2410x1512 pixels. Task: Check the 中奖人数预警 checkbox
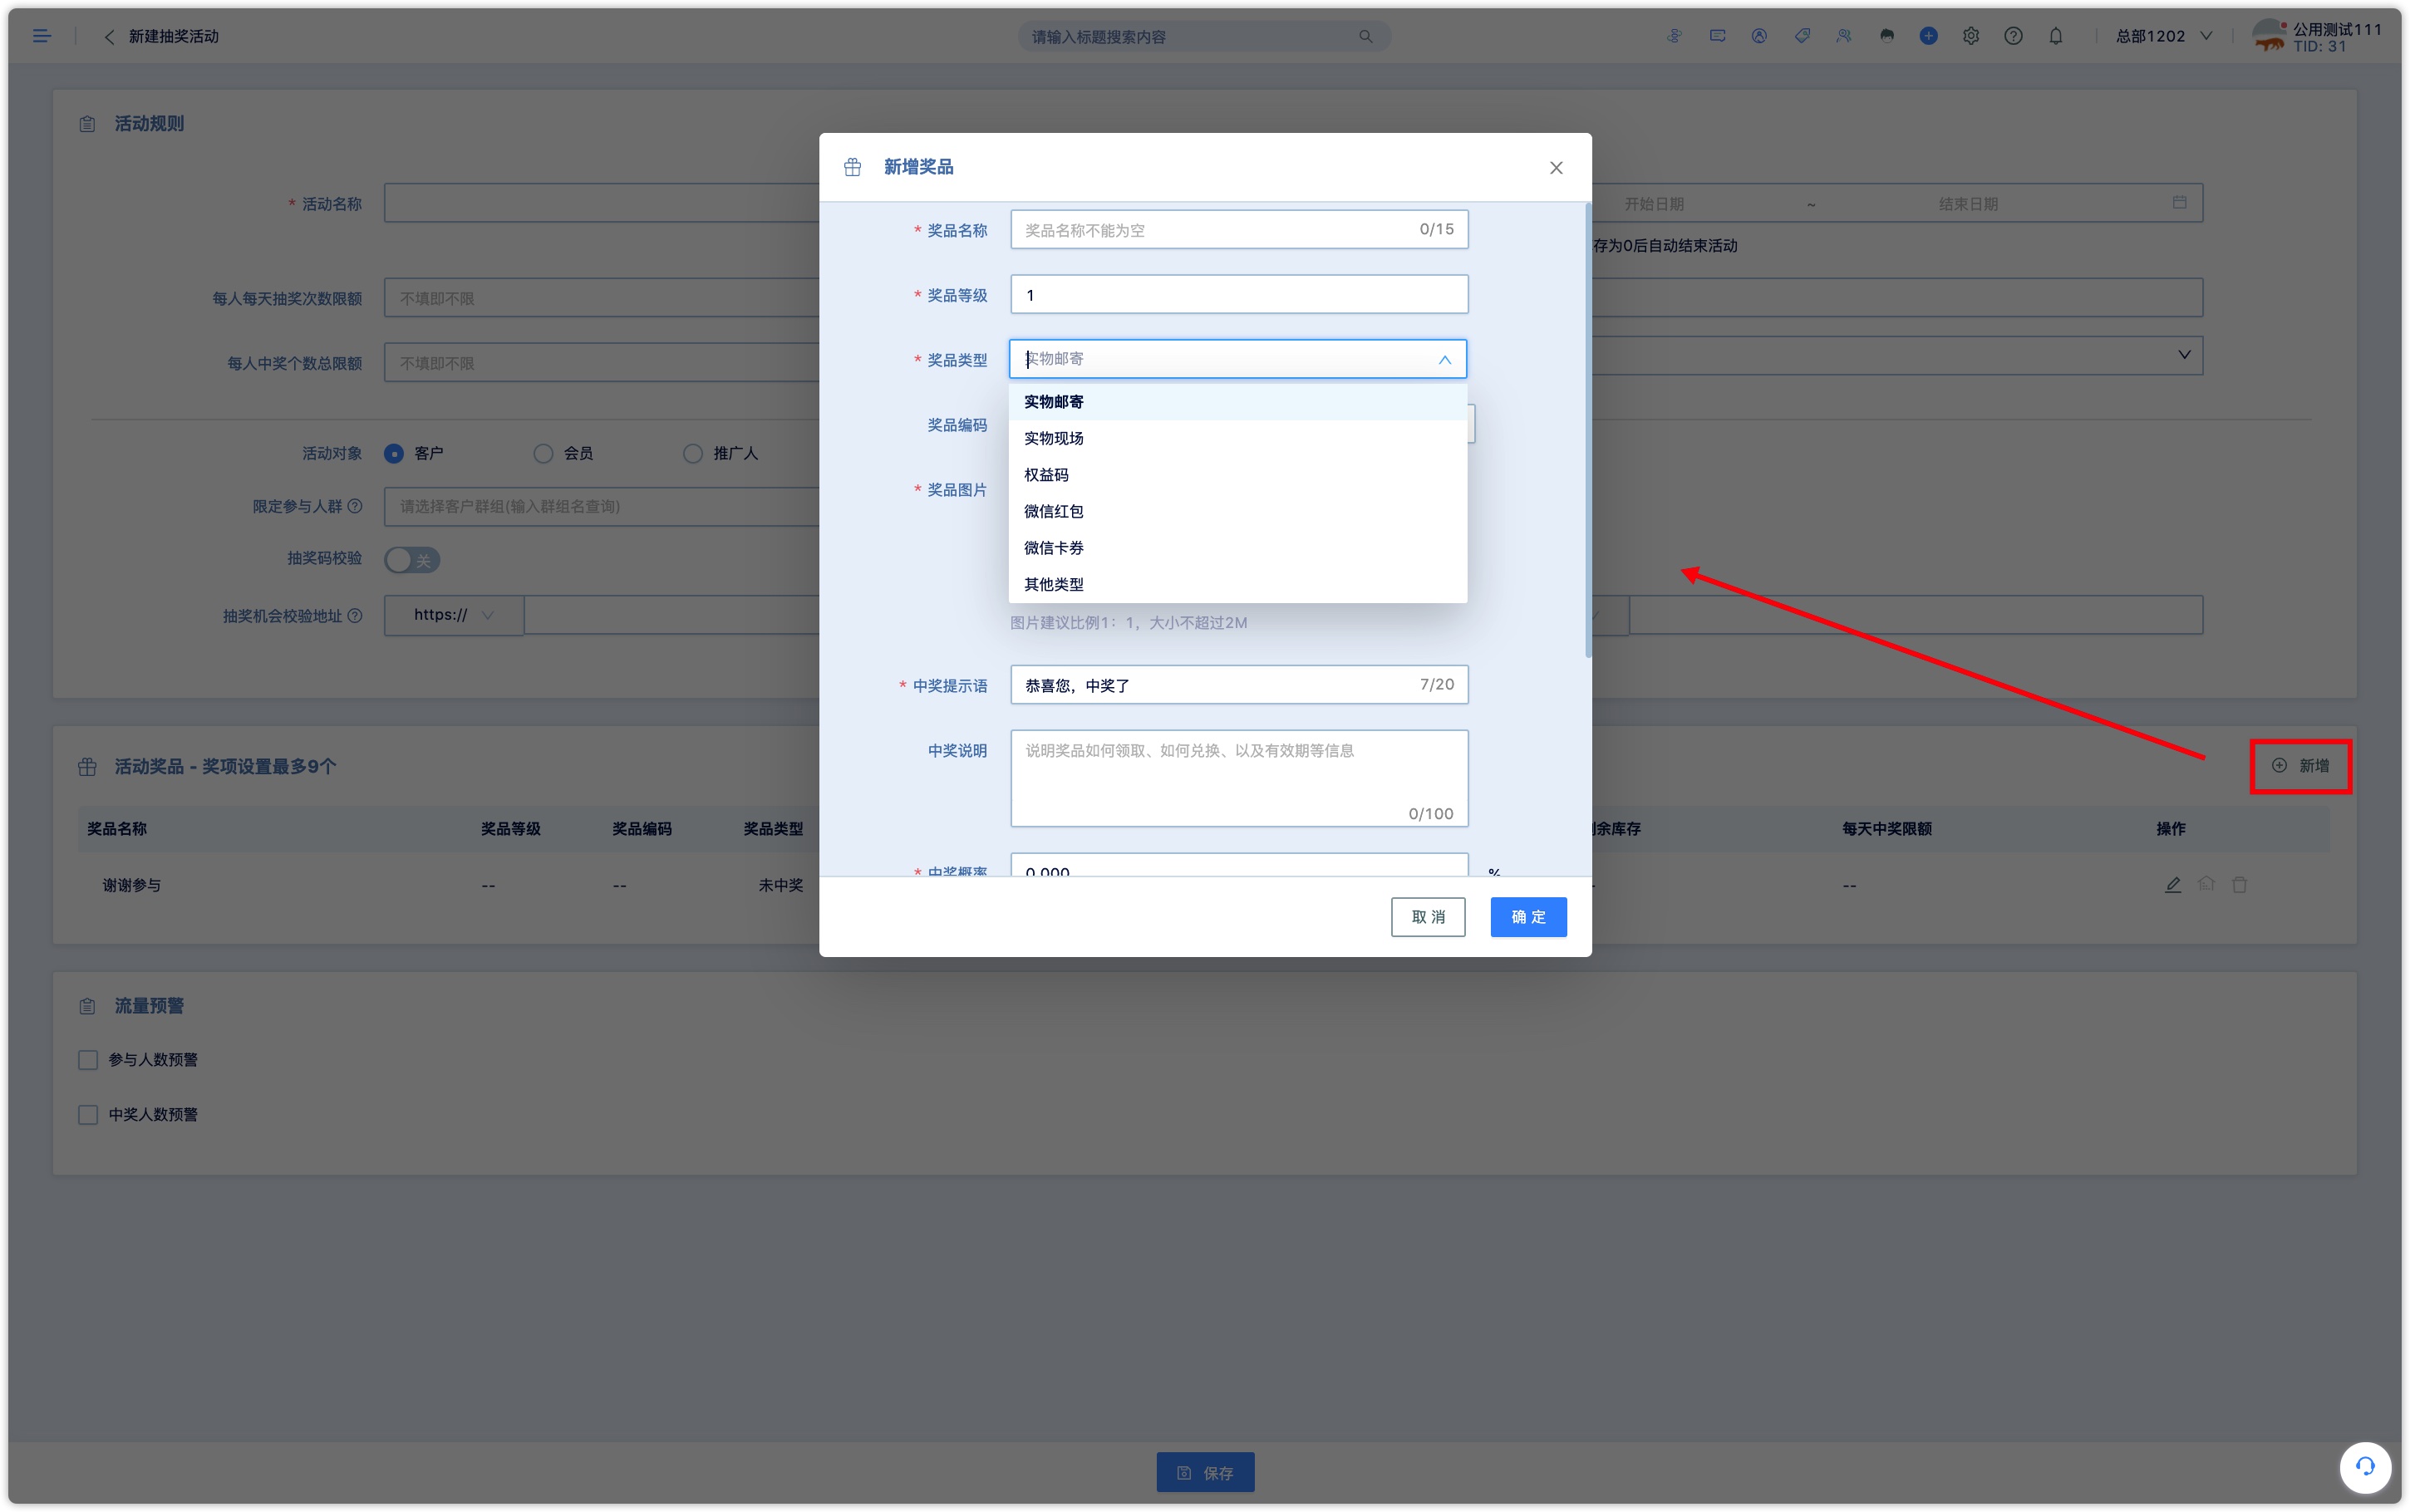click(88, 1115)
